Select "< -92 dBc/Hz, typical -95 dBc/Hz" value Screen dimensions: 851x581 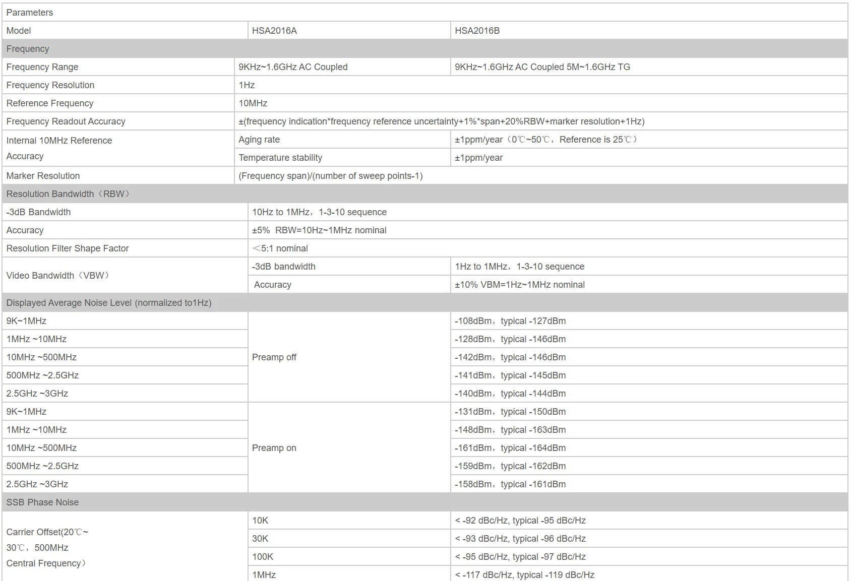520,521
